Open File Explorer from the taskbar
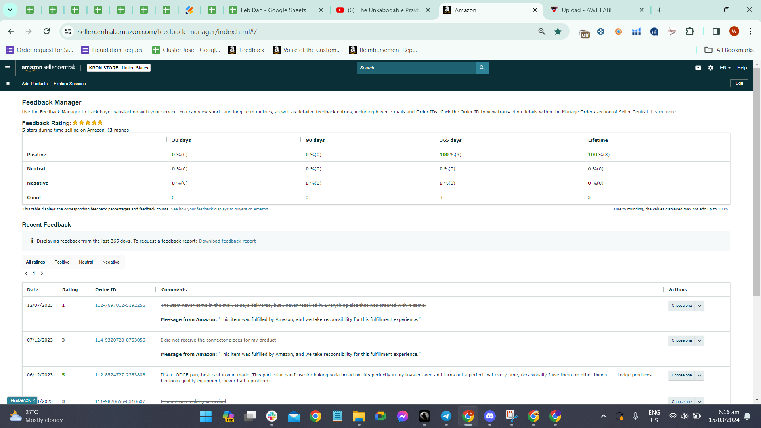Viewport: 761px width, 428px height. click(359, 416)
